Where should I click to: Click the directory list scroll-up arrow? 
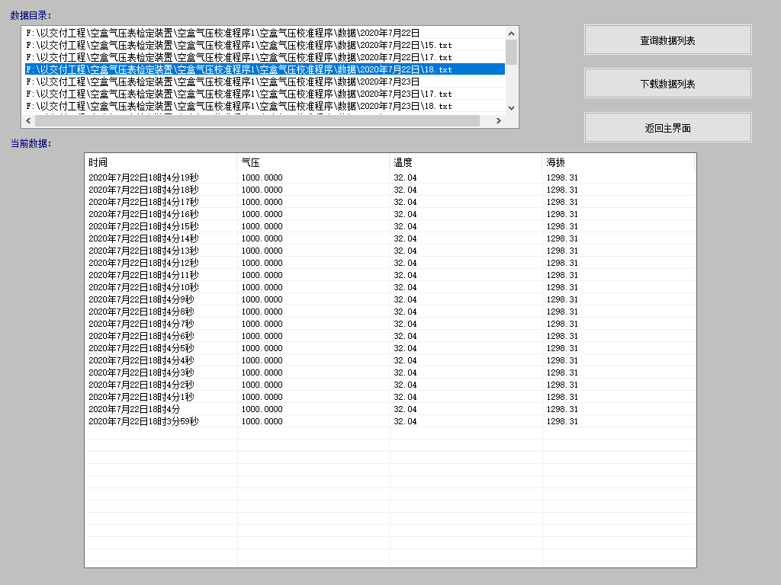(x=511, y=33)
